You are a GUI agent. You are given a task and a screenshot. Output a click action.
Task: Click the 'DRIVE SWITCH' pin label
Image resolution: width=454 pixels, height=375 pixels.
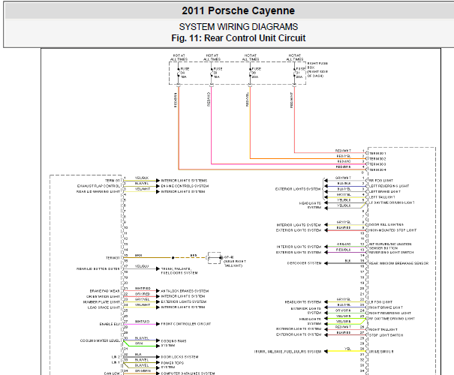click(x=381, y=352)
